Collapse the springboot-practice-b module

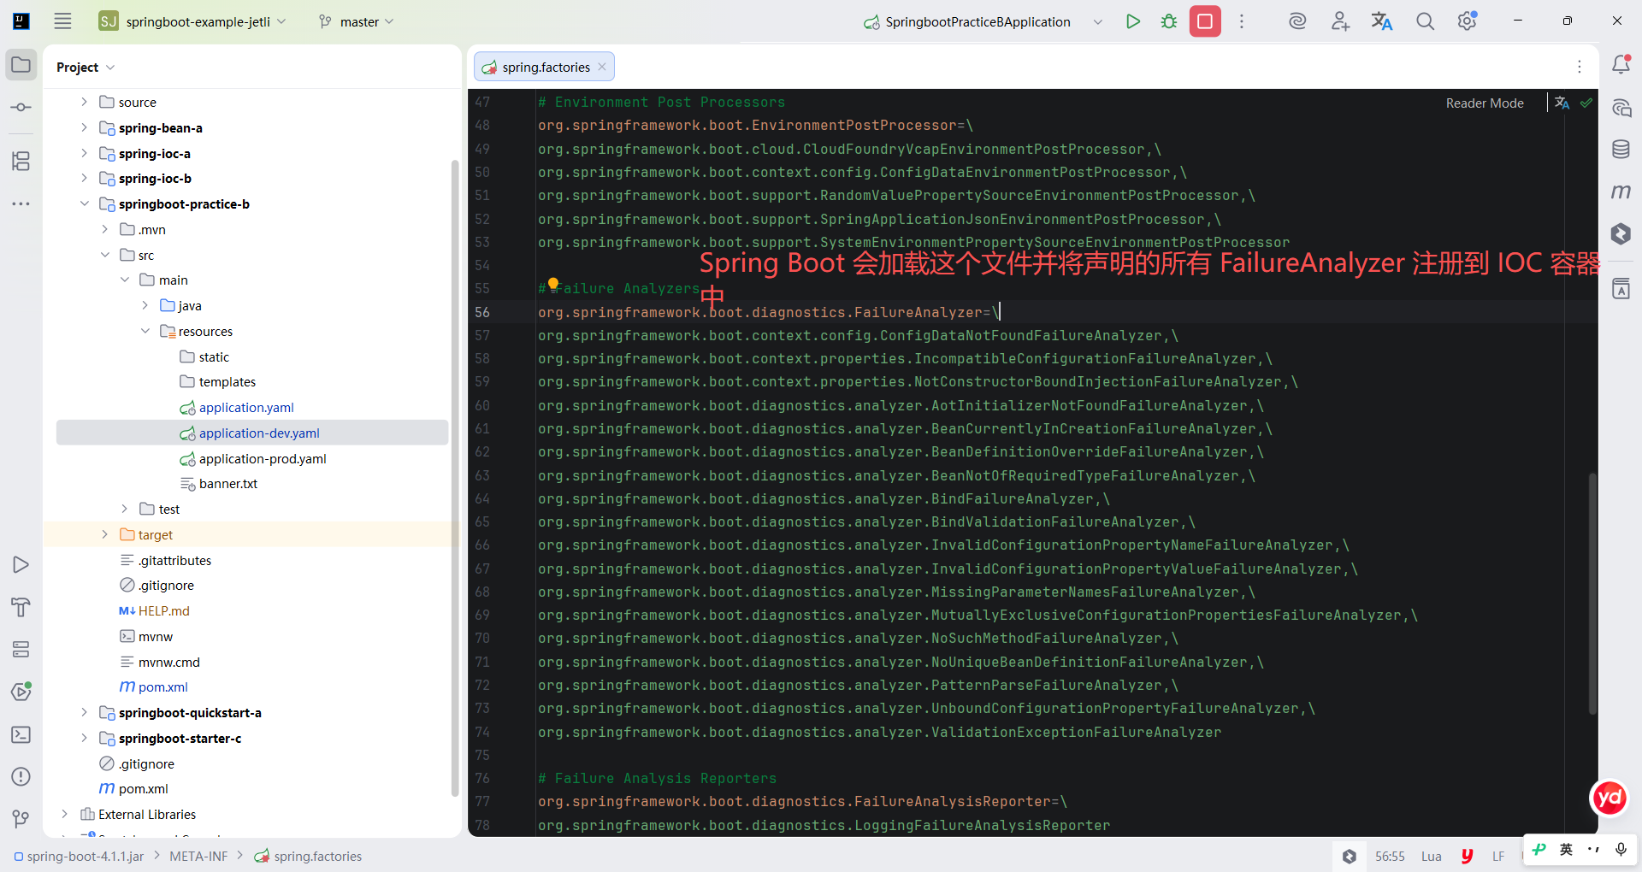[84, 203]
